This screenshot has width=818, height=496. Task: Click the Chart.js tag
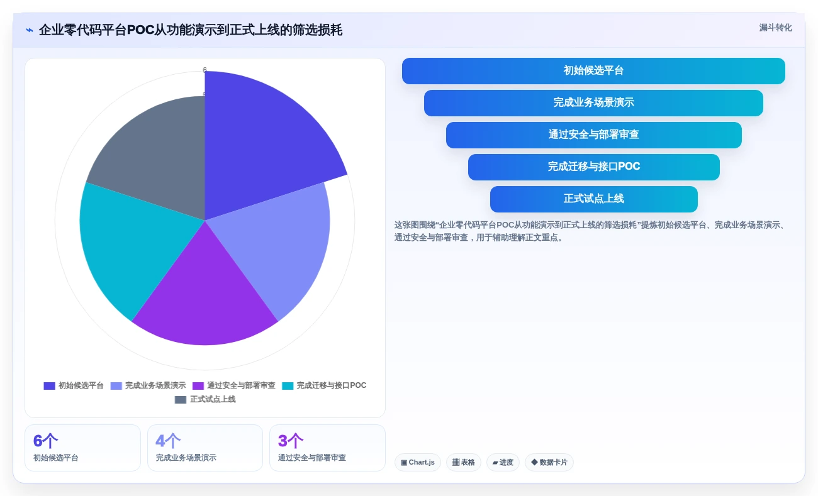[x=418, y=463]
